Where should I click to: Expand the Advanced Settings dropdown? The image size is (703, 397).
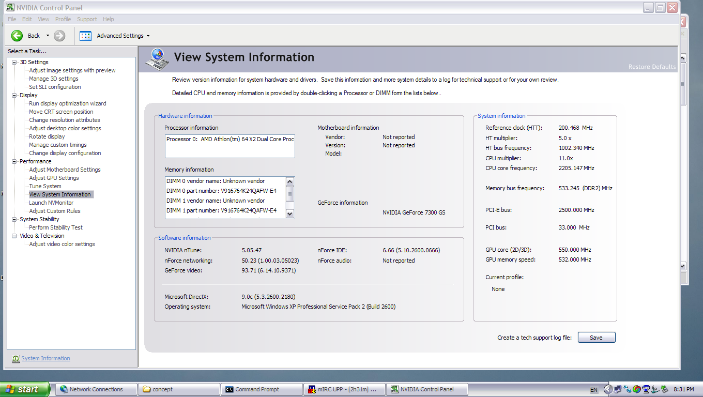[x=148, y=36]
